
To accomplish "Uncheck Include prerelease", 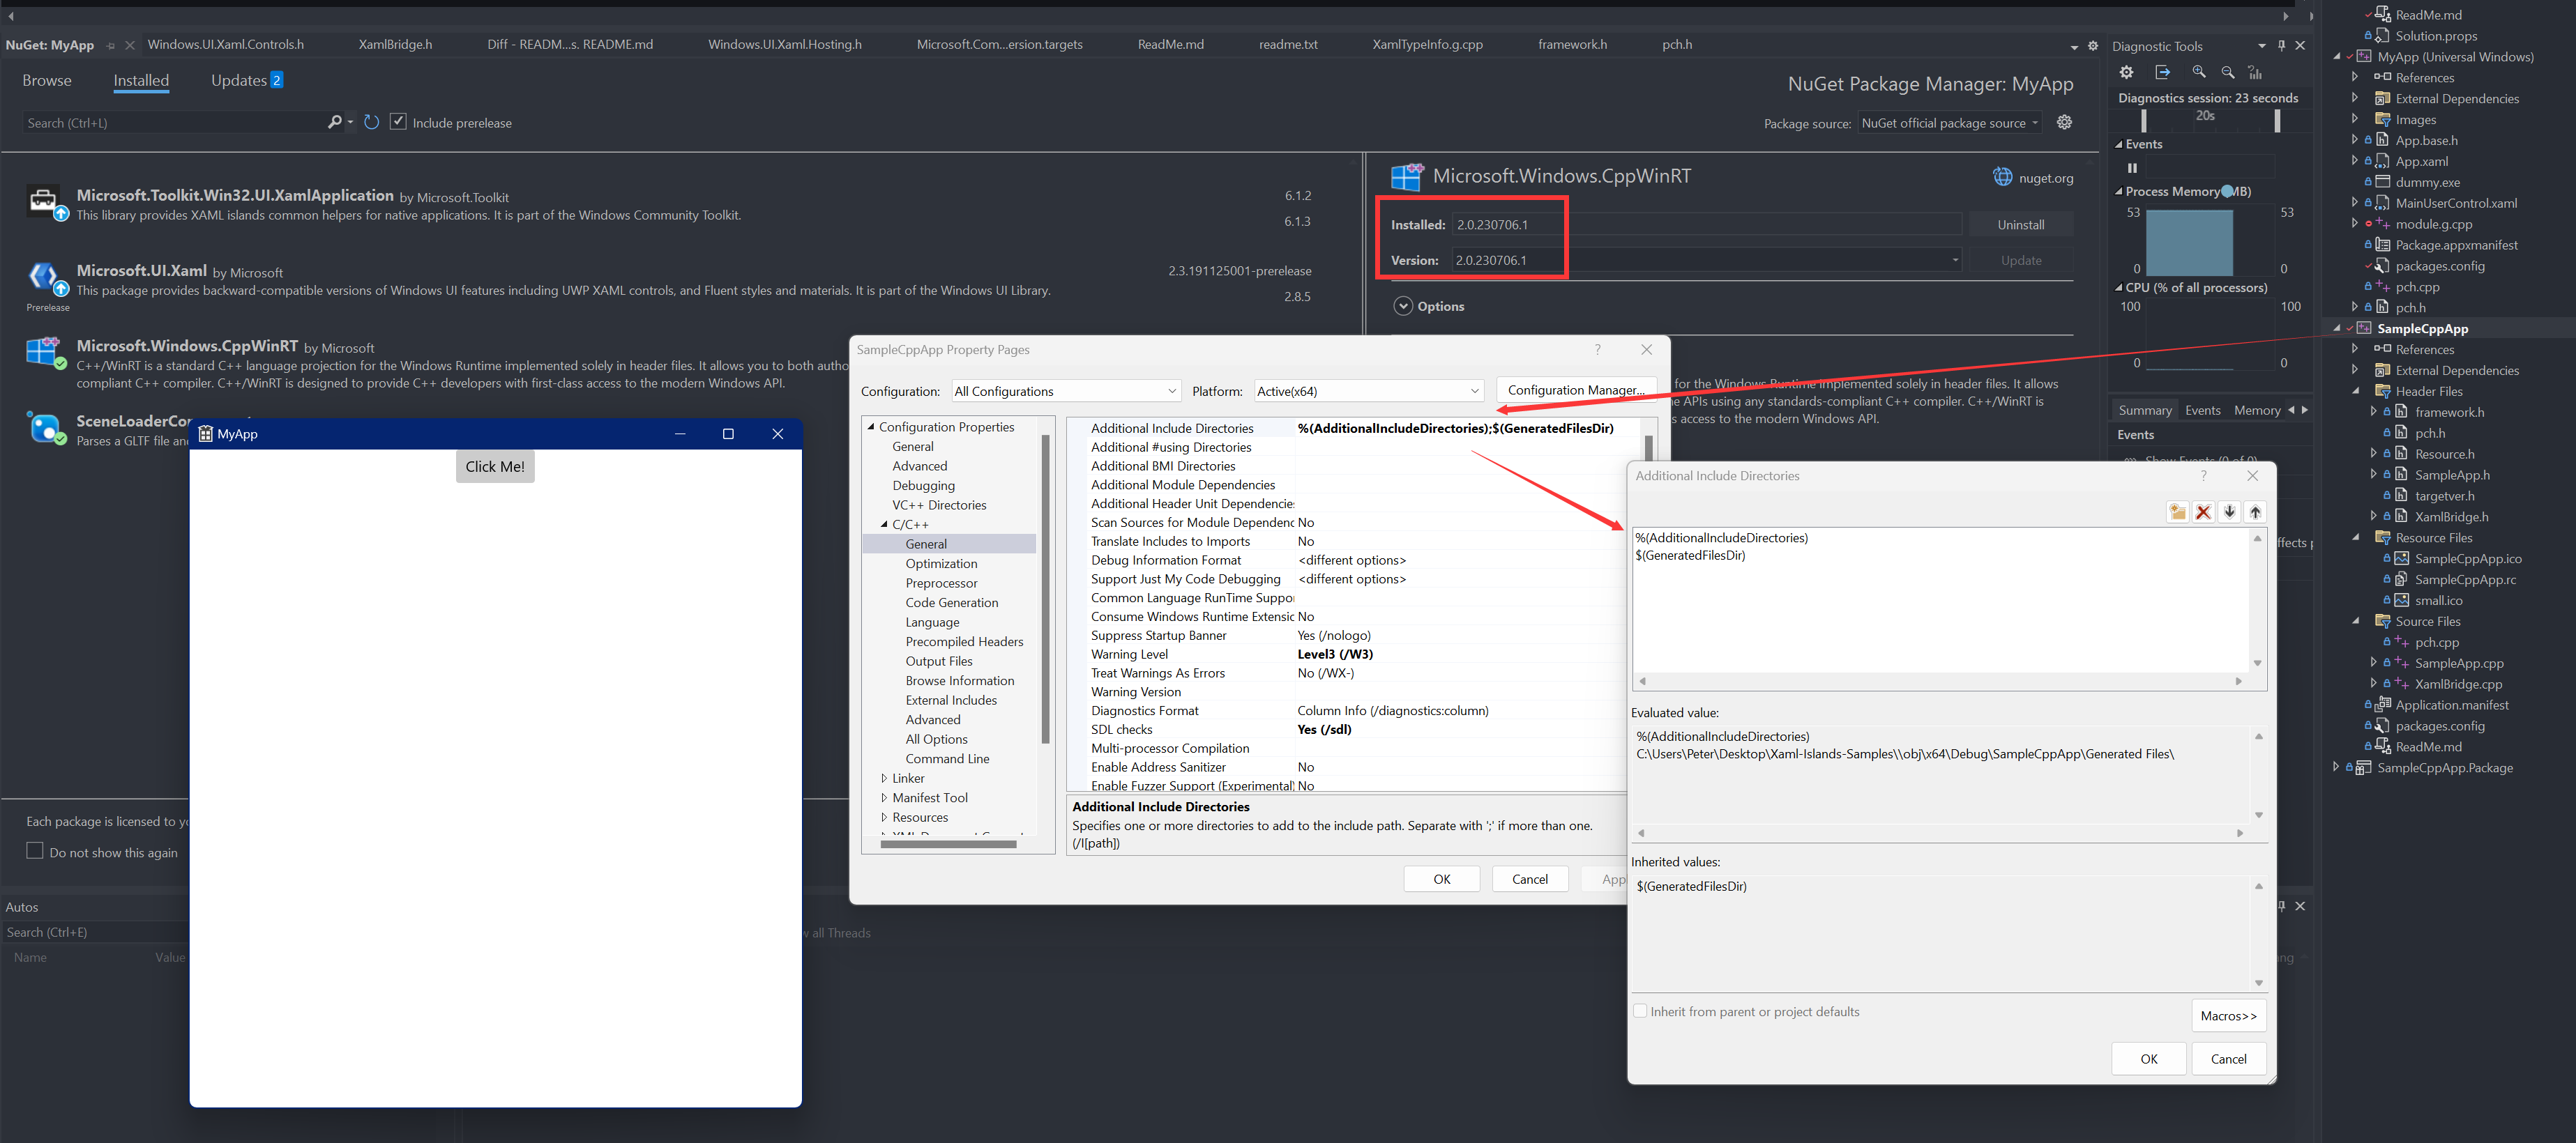I will tap(398, 121).
